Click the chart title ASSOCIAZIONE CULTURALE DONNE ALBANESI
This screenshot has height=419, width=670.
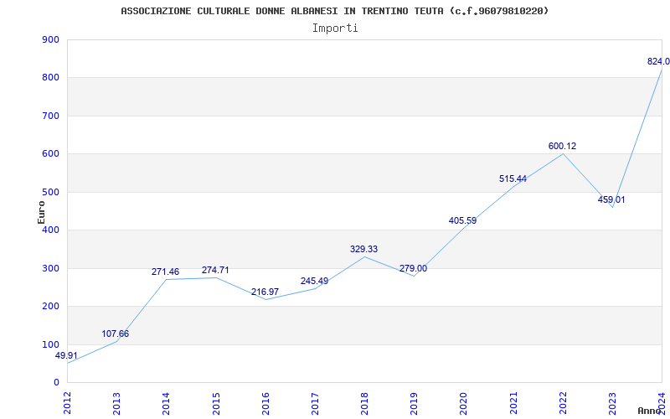pyautogui.click(x=334, y=11)
